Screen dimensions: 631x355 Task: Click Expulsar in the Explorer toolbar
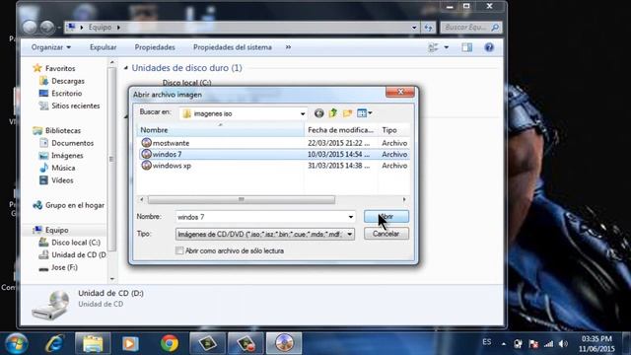[103, 47]
